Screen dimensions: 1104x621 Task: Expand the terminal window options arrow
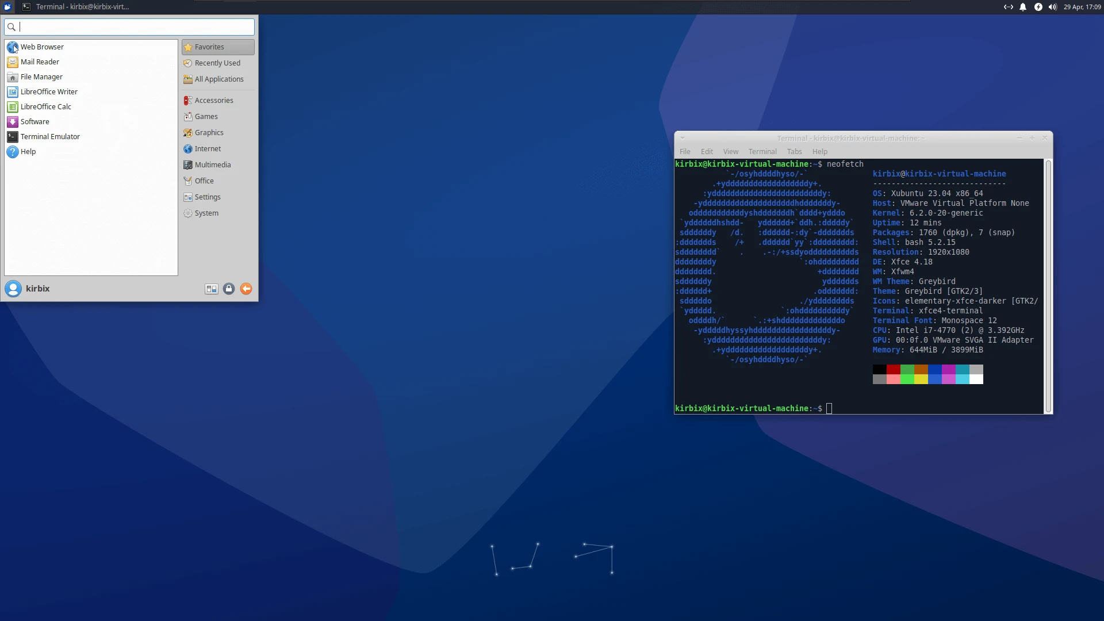(x=682, y=138)
